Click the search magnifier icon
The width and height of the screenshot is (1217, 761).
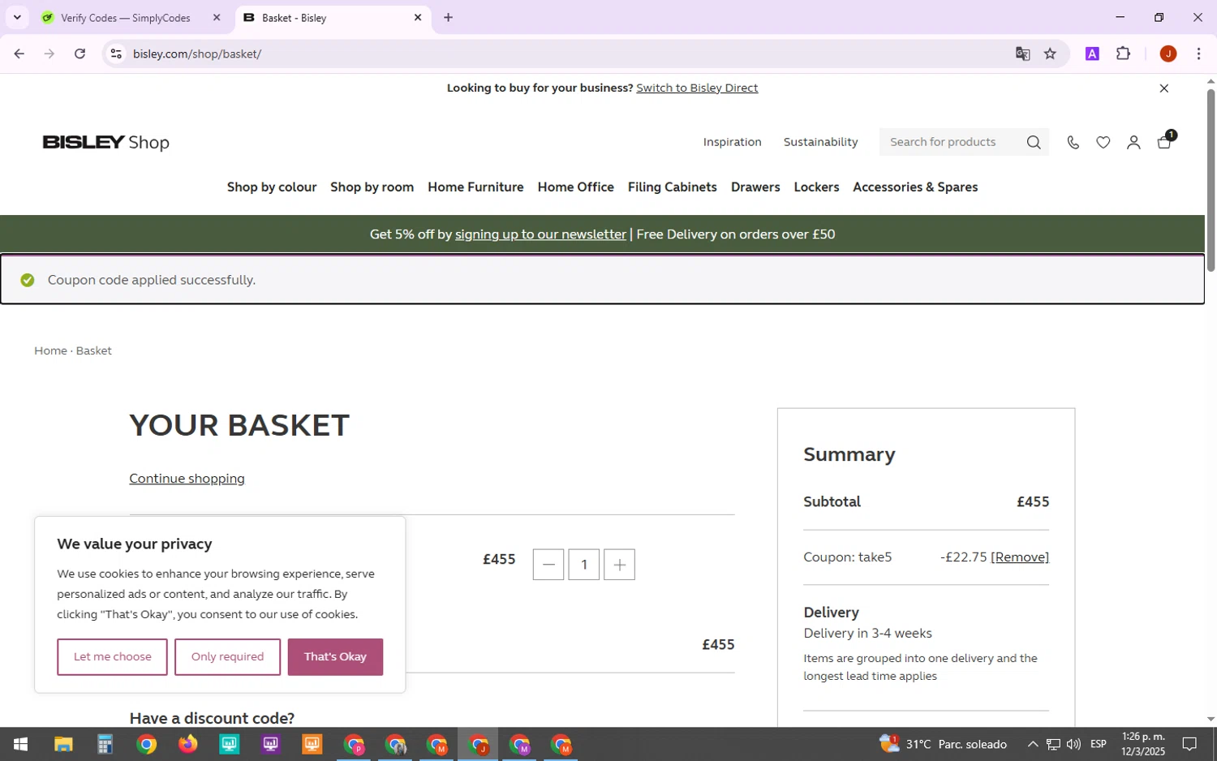pos(1034,143)
